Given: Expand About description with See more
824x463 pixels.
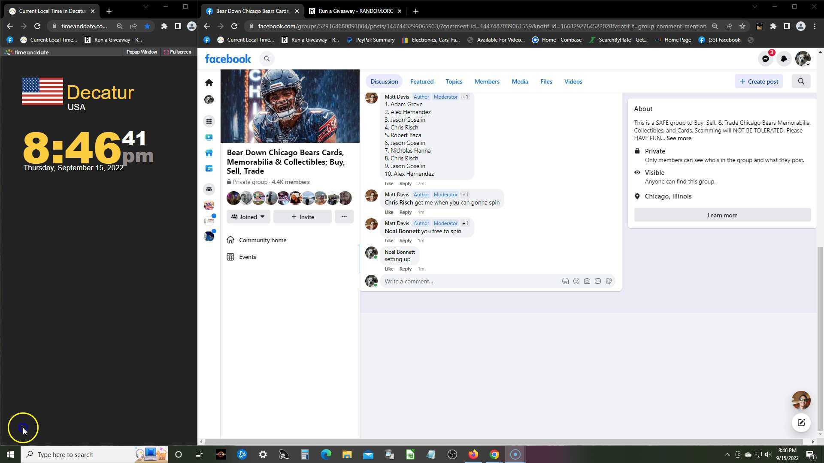Looking at the screenshot, I should [x=679, y=138].
